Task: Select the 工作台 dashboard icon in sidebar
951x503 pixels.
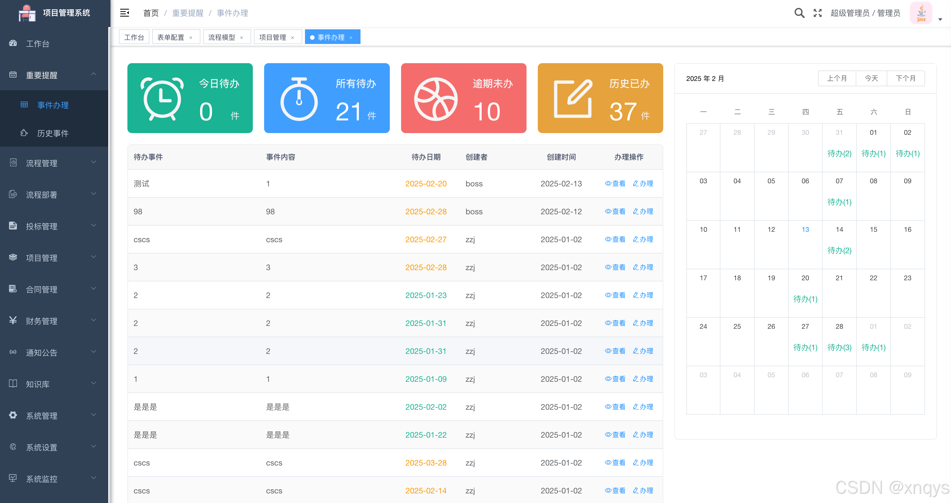Action: (13, 44)
